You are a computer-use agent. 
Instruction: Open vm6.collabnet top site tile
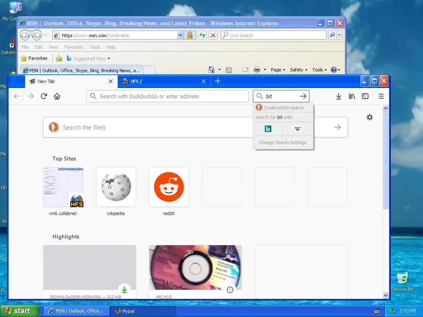point(63,187)
